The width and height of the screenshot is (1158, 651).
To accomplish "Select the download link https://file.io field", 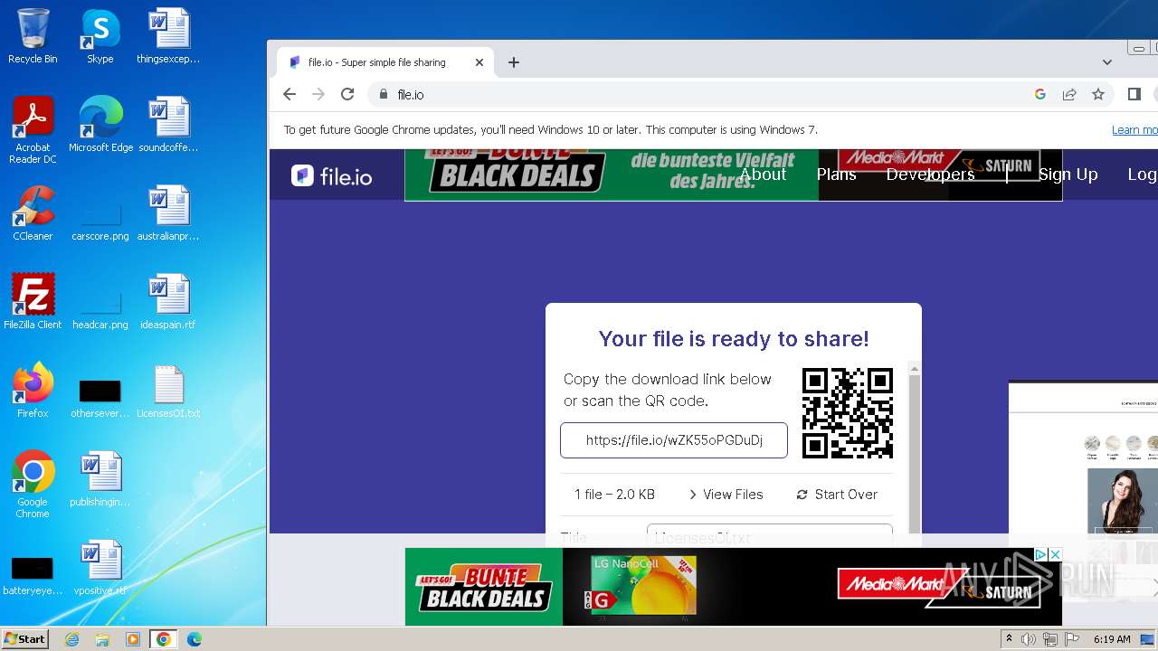I will point(674,440).
